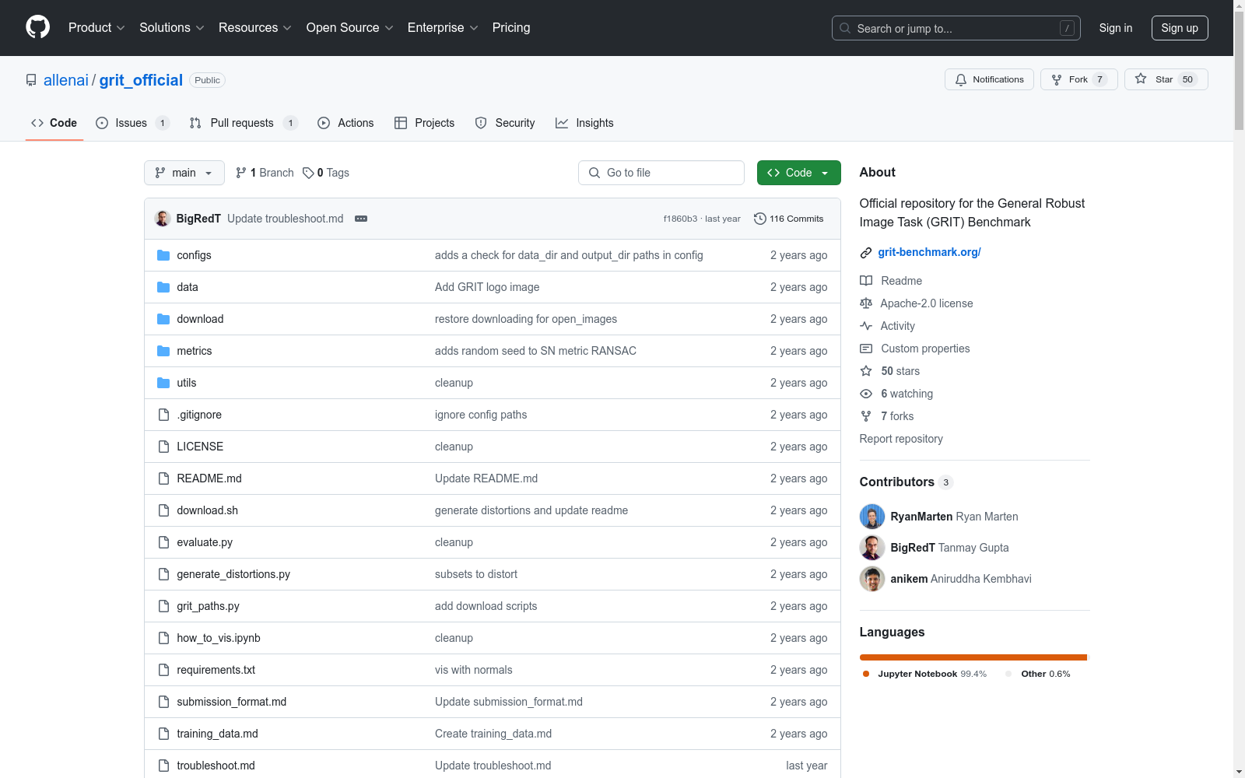Click the BigRedT avatar in the commit bar
1245x778 pixels.
(163, 219)
